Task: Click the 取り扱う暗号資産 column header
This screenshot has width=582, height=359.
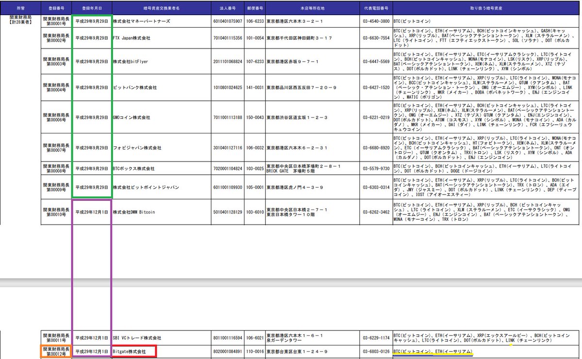Action: 487,9
